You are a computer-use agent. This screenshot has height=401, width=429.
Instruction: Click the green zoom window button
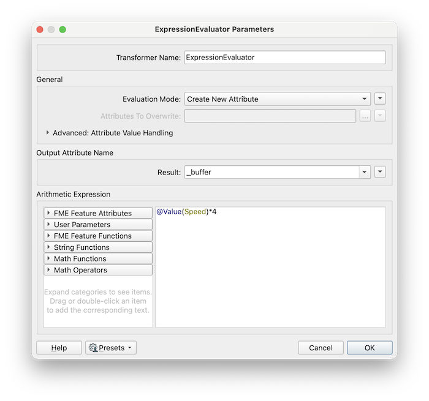pos(63,29)
